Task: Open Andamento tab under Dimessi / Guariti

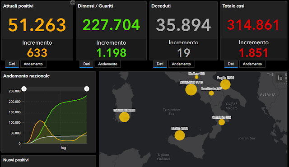Action: [107, 64]
